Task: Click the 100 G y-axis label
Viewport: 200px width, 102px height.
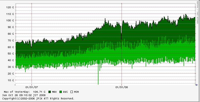Action: coord(10,21)
